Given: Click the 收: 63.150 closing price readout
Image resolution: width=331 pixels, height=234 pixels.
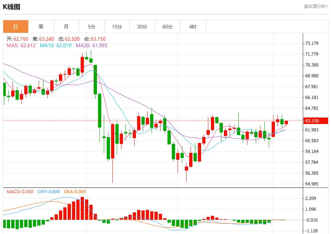Looking at the screenshot, I should (95, 39).
